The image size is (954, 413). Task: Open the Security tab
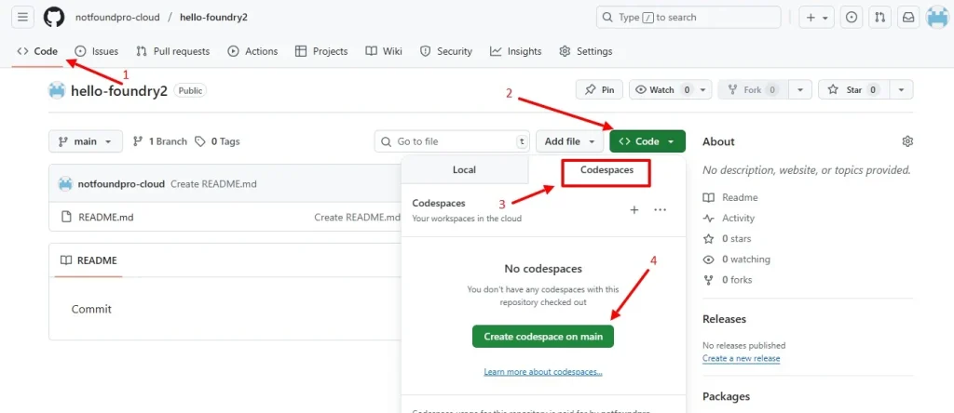(x=446, y=52)
